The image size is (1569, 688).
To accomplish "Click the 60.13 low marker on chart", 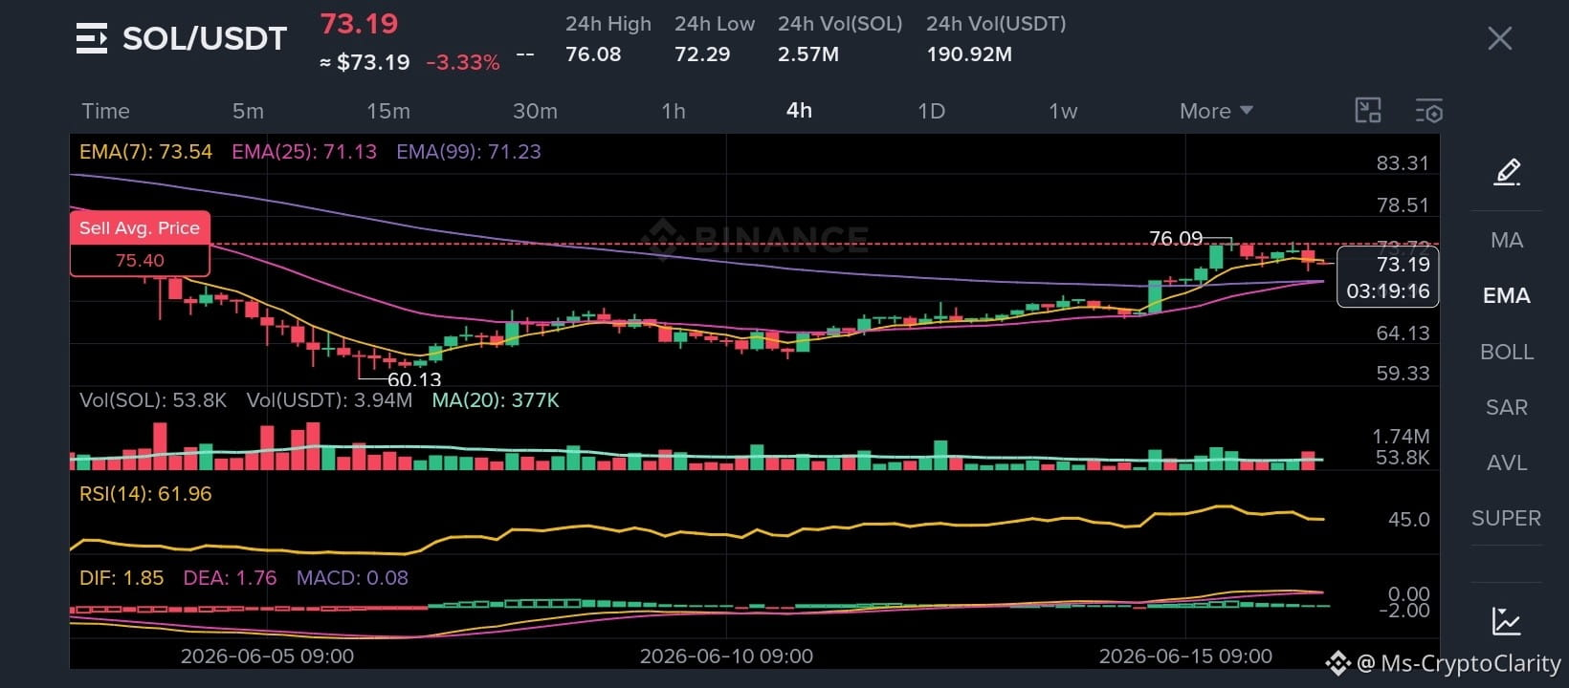I will pos(414,379).
